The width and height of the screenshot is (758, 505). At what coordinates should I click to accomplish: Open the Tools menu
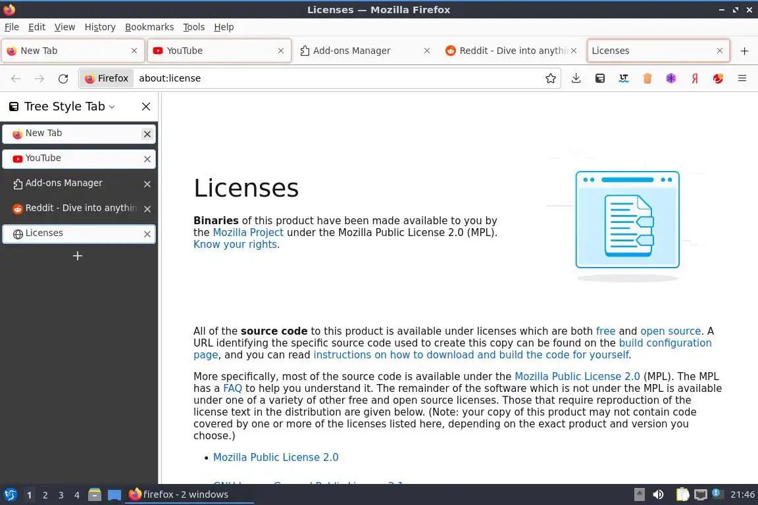[x=194, y=27]
